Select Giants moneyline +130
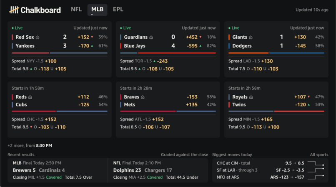This screenshot has height=187, width=336. pos(300,37)
